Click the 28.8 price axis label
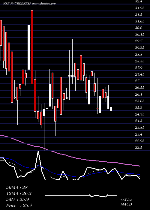 click(139, 55)
